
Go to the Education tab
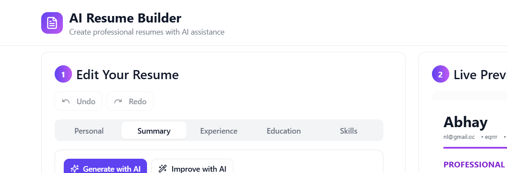click(x=284, y=131)
